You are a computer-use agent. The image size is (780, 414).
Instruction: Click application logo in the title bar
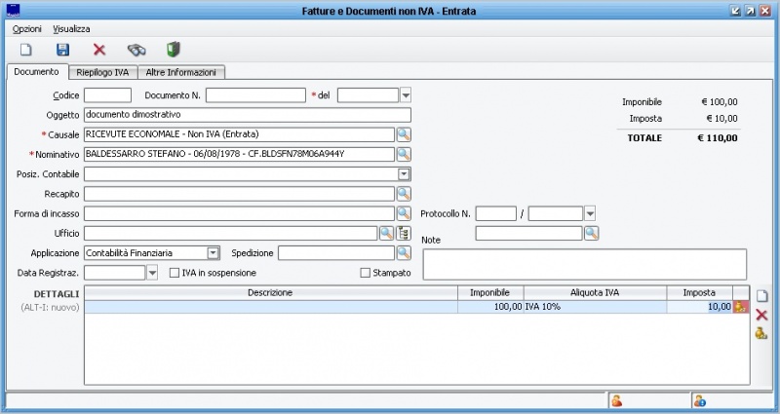click(14, 10)
